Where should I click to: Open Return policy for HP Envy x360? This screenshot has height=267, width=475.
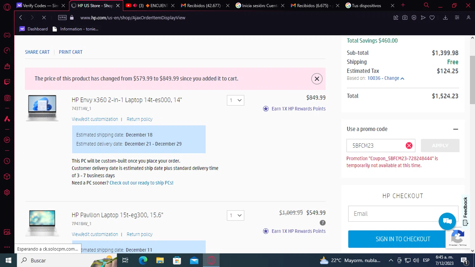click(139, 119)
